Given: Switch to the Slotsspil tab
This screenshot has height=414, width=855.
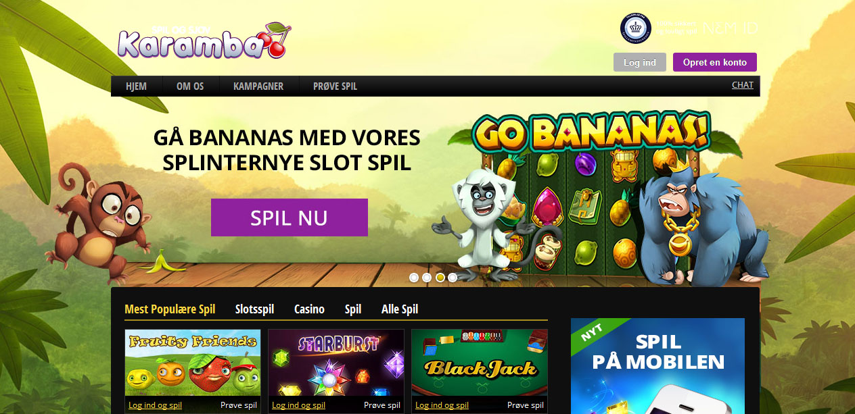Looking at the screenshot, I should [x=254, y=309].
